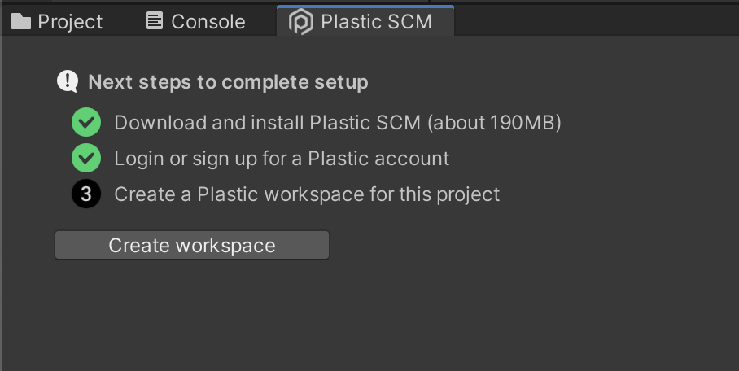The image size is (739, 371).
Task: Click the folder icon on Project tab
Action: (21, 22)
